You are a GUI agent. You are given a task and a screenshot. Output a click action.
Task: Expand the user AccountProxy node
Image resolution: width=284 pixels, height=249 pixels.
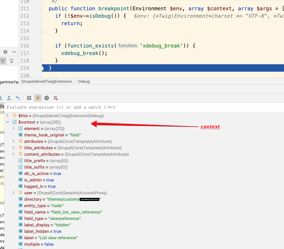coord(13,192)
